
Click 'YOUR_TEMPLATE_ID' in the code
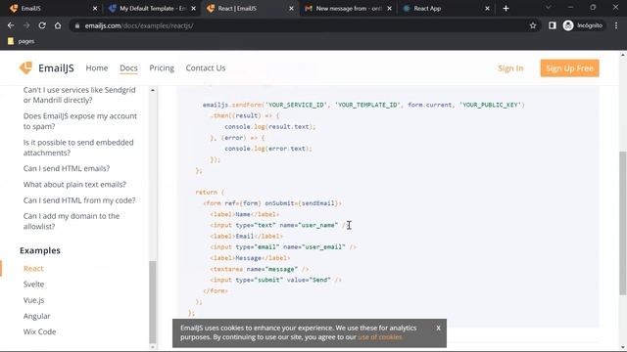(367, 105)
